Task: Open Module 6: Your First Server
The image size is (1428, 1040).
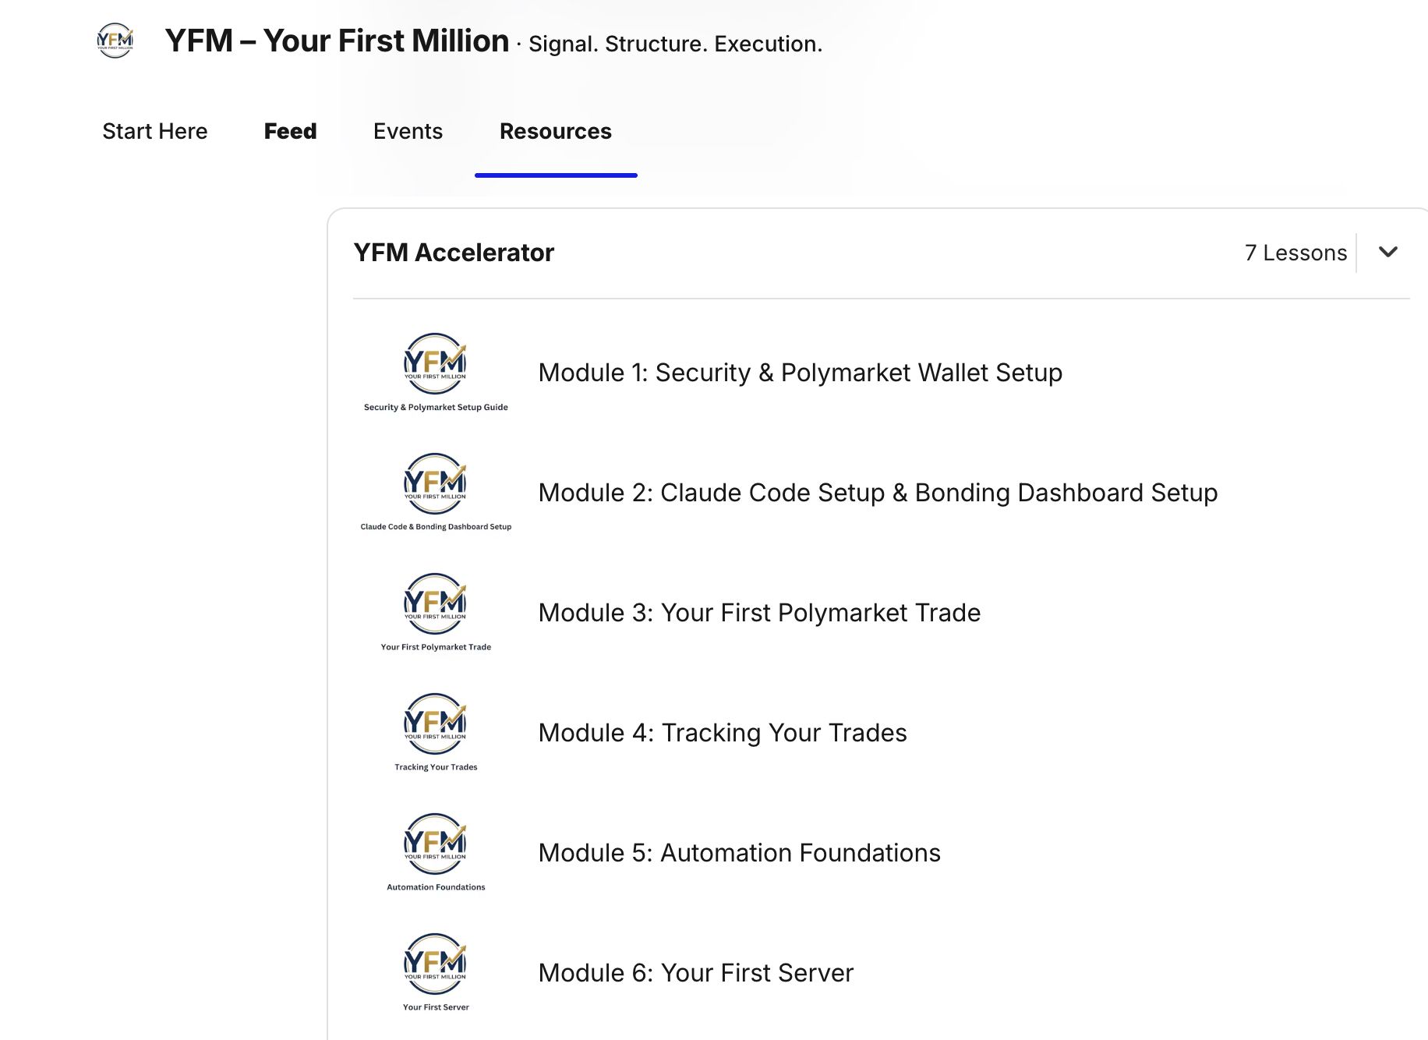Action: 696,973
